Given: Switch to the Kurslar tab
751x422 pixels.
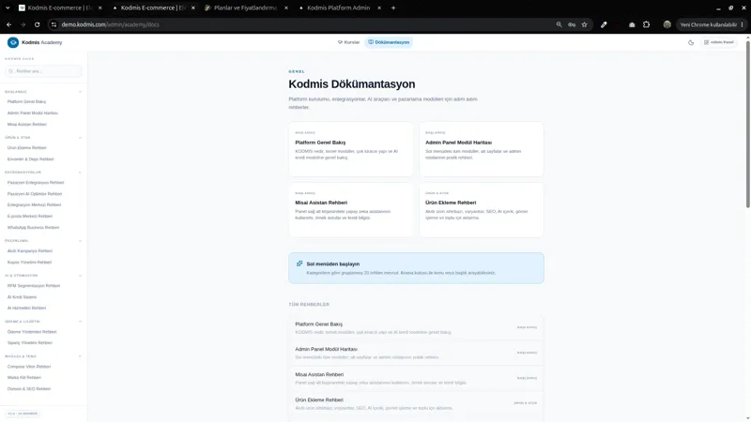Looking at the screenshot, I should (x=348, y=42).
